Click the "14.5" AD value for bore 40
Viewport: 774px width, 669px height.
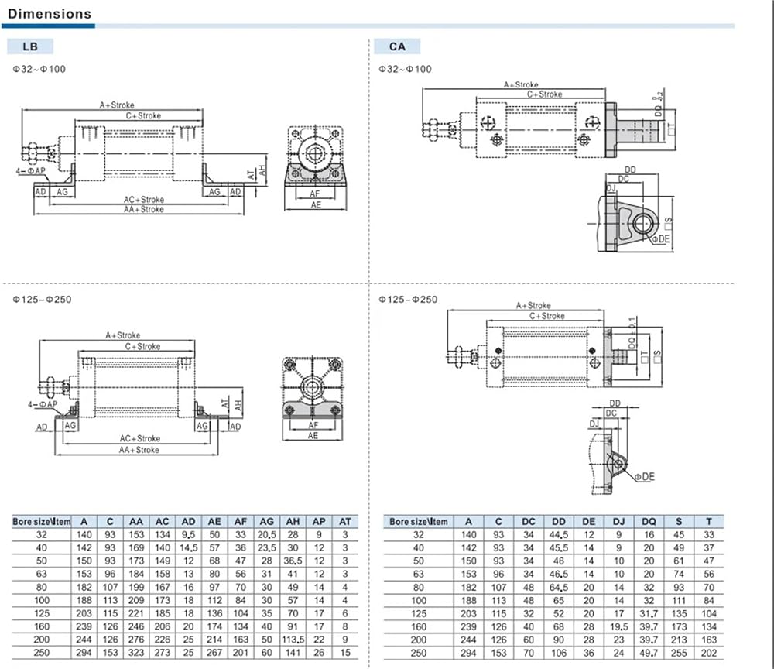189,547
